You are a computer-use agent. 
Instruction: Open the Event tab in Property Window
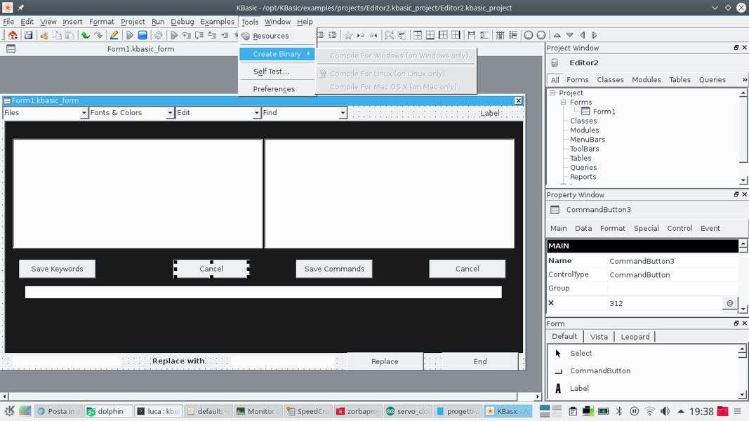pos(710,228)
